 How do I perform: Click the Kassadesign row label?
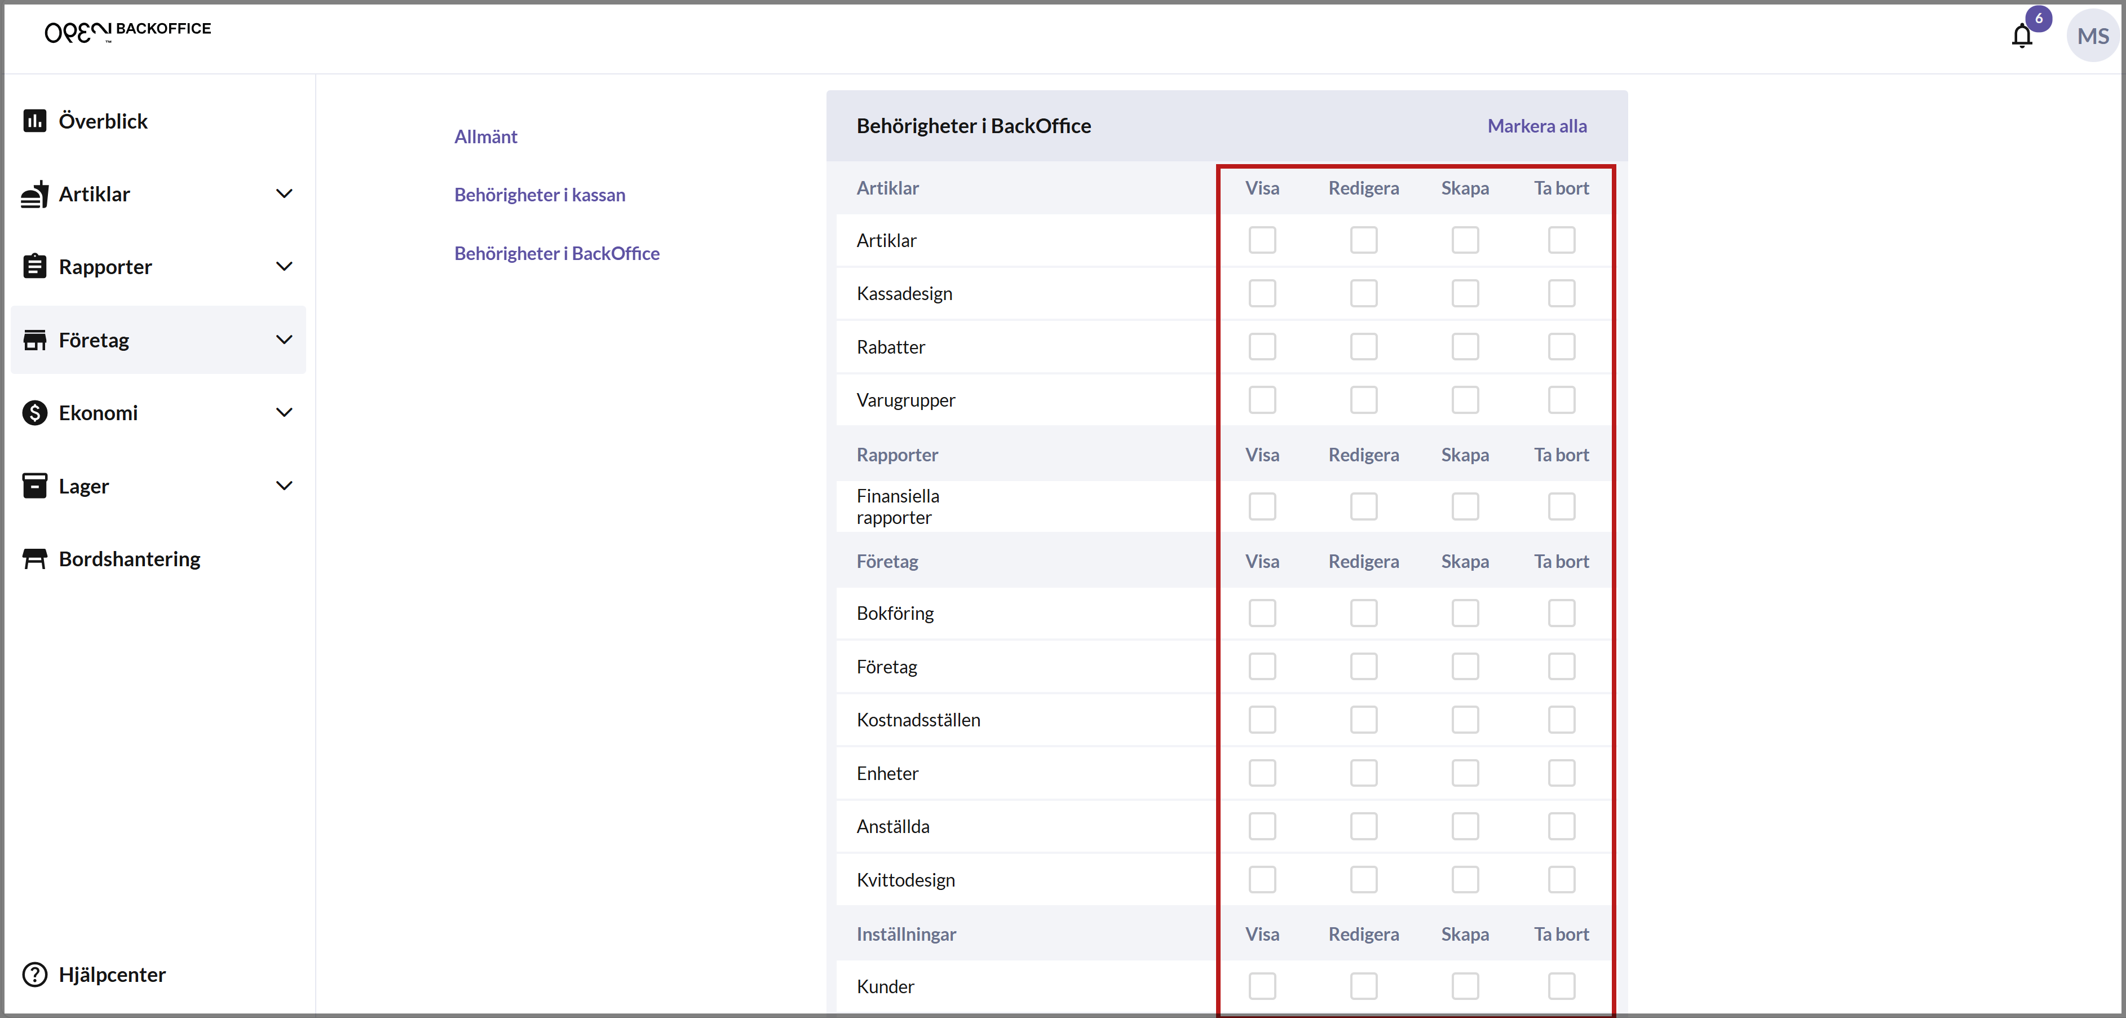(x=904, y=294)
